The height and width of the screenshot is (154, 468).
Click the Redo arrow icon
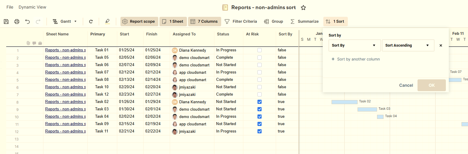tap(38, 22)
